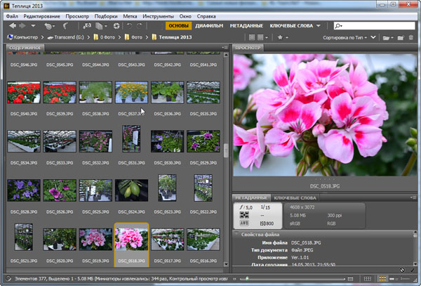The width and height of the screenshot is (421, 286).
Task: Lock the thumbnail grid icon
Action: coord(367,279)
